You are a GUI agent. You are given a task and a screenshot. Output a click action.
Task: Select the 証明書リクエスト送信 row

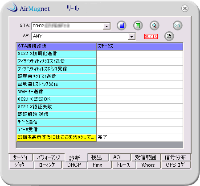tap(57, 77)
